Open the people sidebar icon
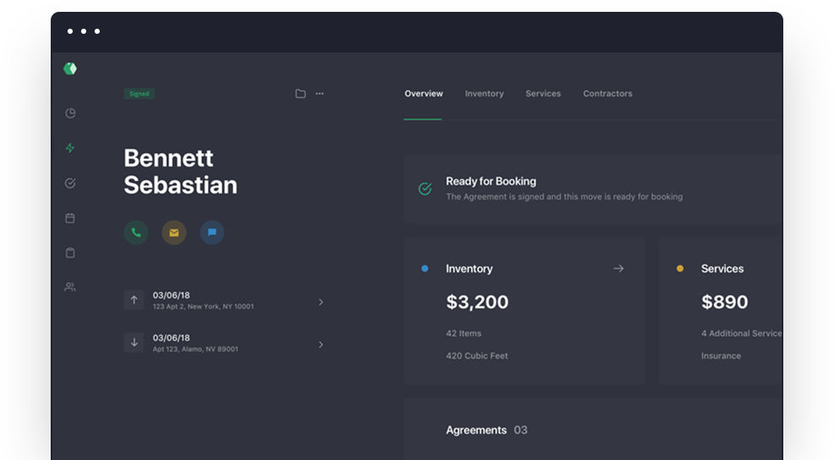834x460 pixels. (x=70, y=287)
